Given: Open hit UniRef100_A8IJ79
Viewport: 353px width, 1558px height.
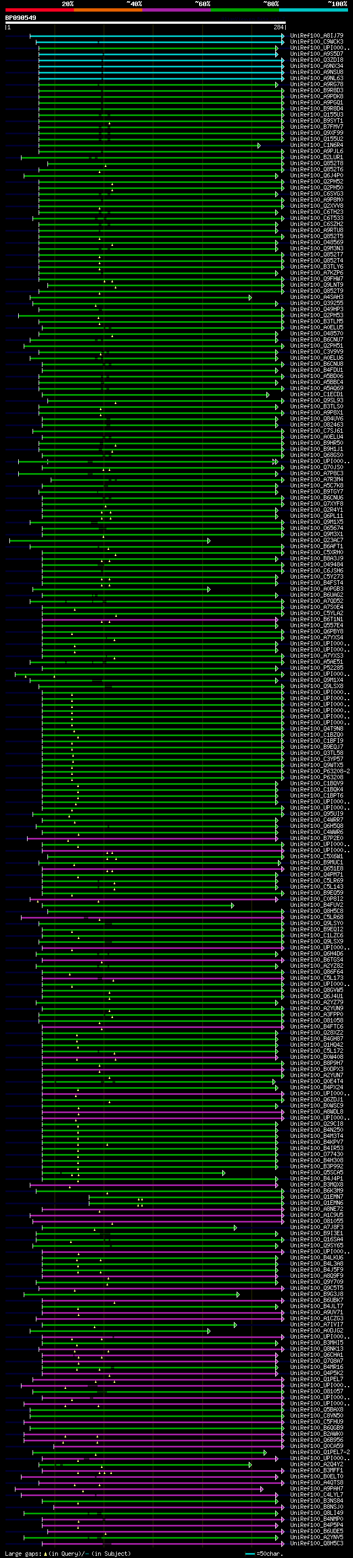Looking at the screenshot, I should 317,36.
